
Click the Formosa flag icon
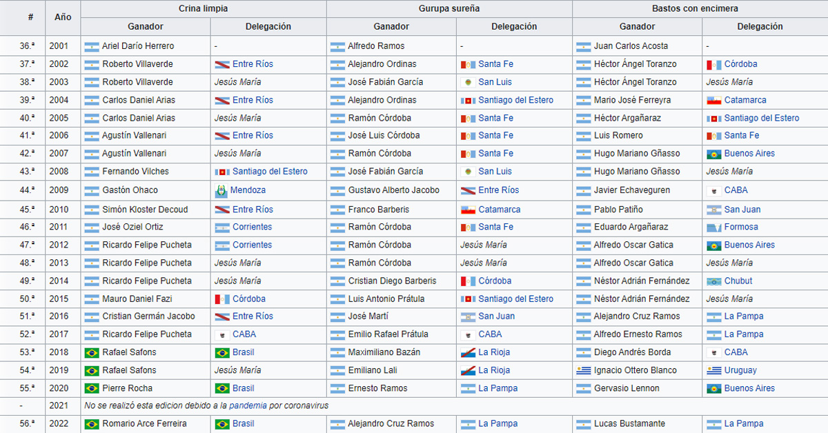click(713, 227)
